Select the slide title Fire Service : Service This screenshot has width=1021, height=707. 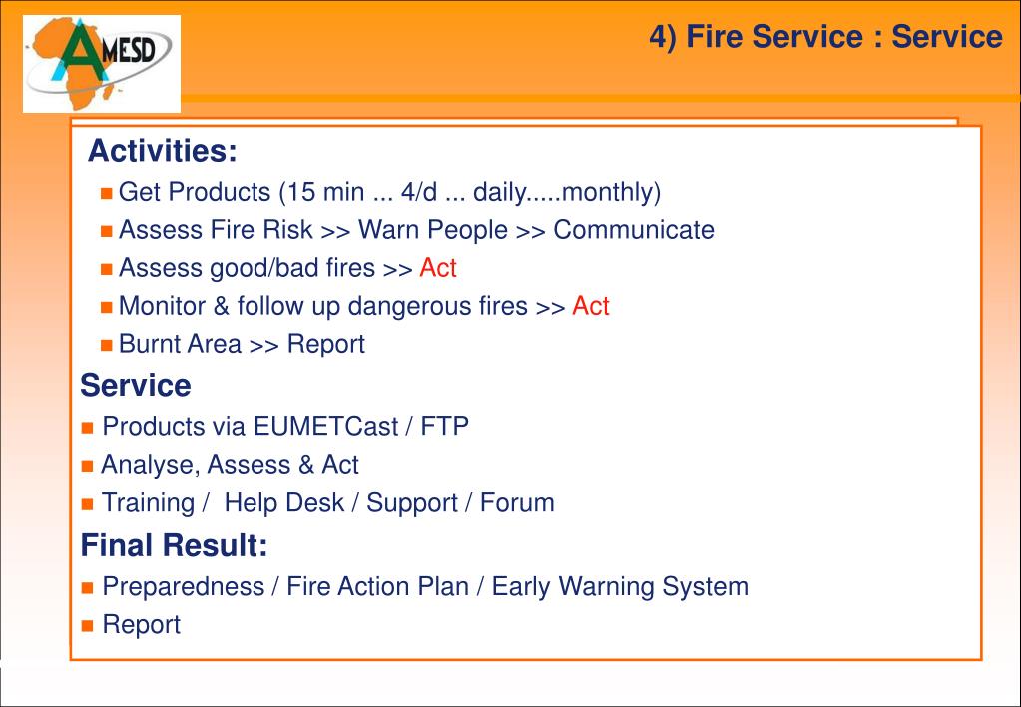click(825, 37)
